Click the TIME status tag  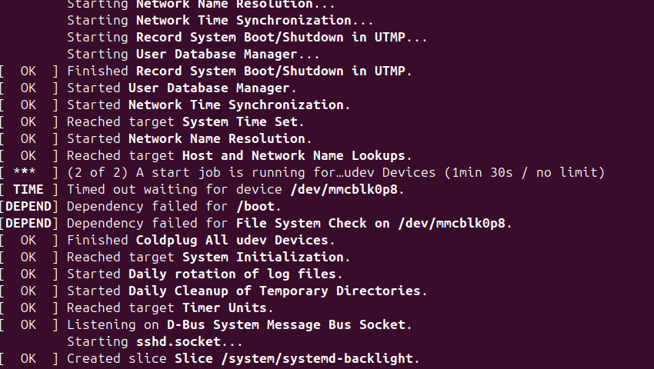click(28, 189)
